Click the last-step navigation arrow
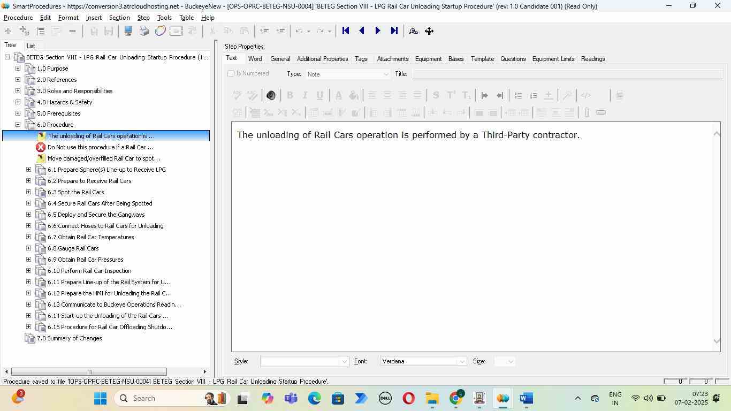 394,31
